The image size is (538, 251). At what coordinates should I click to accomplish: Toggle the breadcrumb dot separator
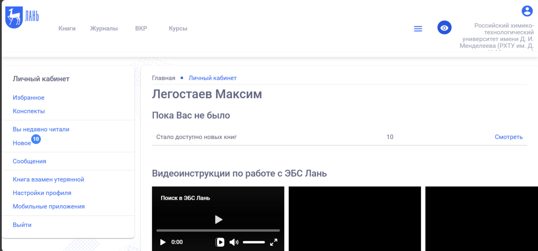tap(181, 78)
